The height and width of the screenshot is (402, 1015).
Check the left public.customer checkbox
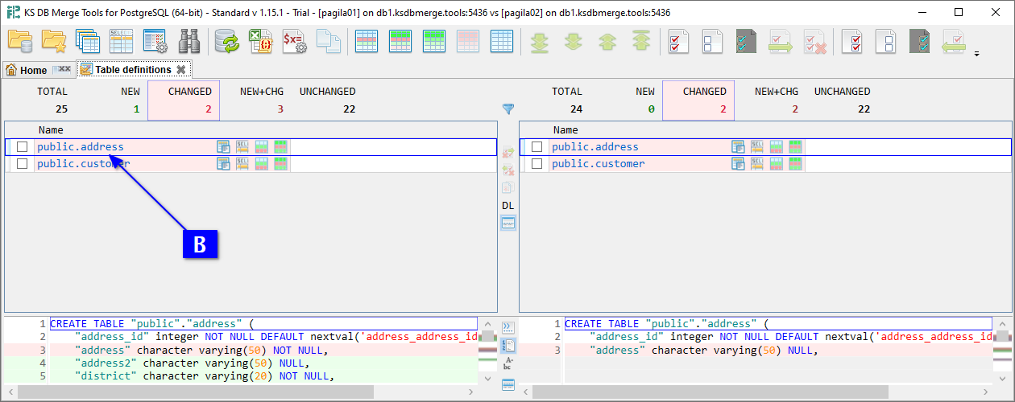point(23,164)
